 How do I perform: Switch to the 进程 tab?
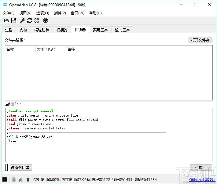[x=9, y=30]
